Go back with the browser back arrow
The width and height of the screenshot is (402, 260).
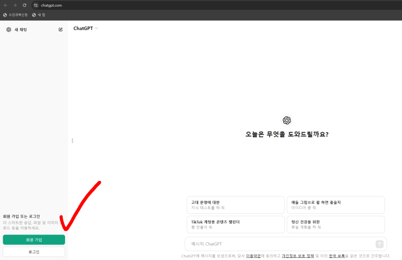pyautogui.click(x=6, y=5)
